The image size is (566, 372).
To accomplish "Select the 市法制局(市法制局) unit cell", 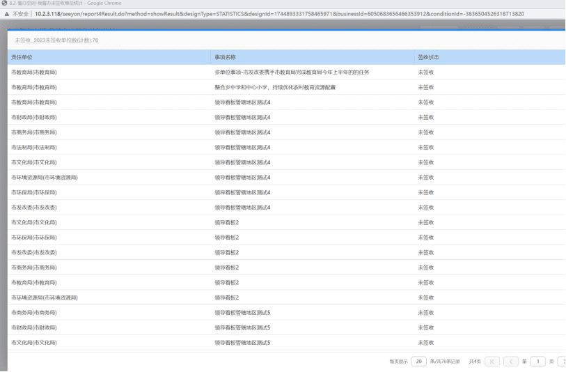I will [x=34, y=148].
